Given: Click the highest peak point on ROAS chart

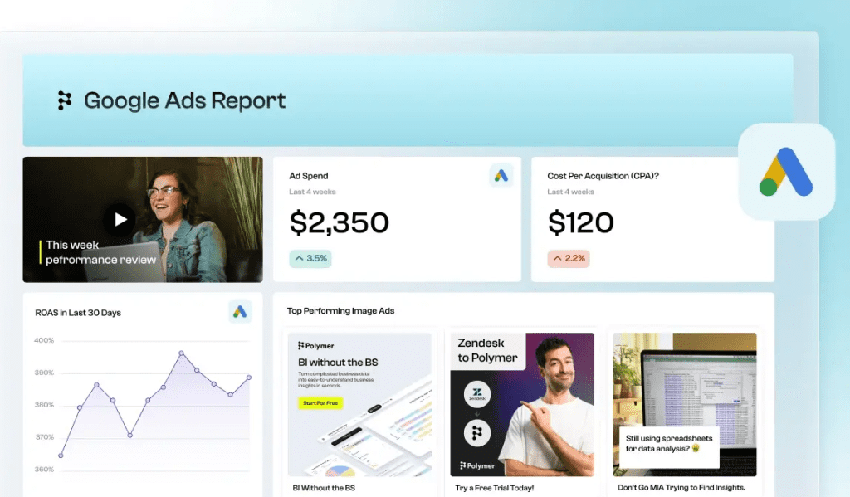Looking at the screenshot, I should (x=181, y=353).
